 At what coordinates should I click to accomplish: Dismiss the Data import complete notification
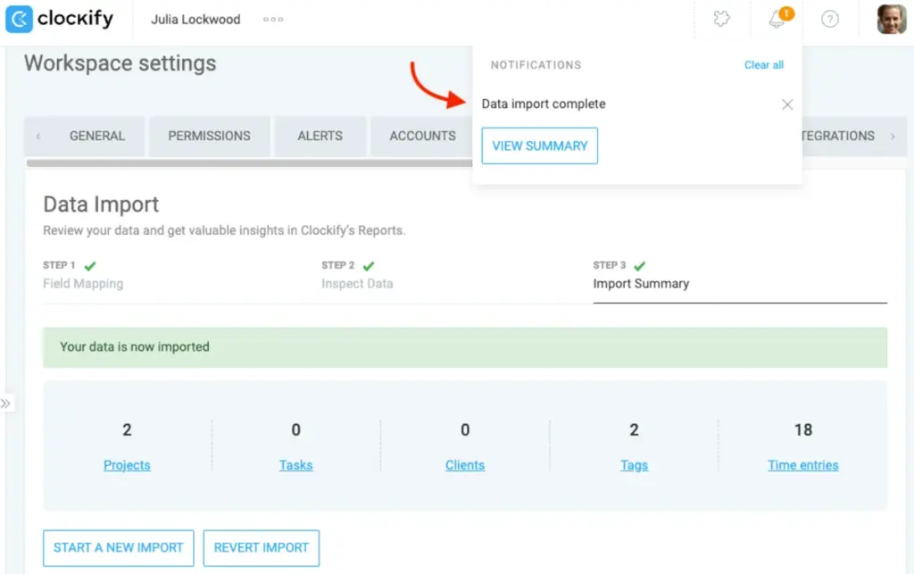[787, 104]
